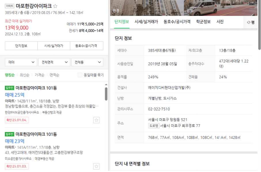
Task: Open the 매매 trade type dropdown
Action: click(21, 62)
